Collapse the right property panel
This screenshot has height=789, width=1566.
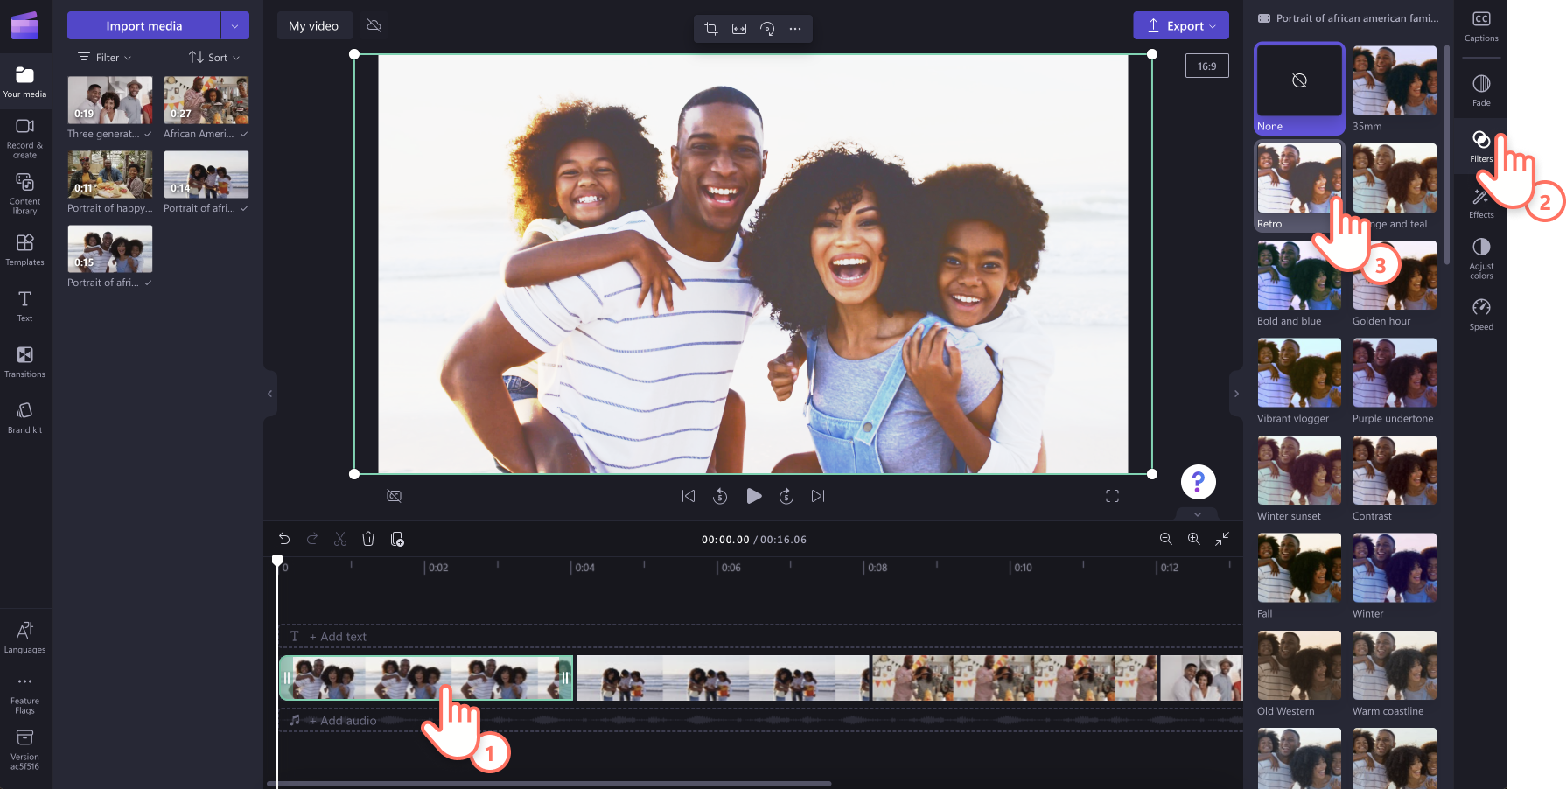tap(1236, 394)
